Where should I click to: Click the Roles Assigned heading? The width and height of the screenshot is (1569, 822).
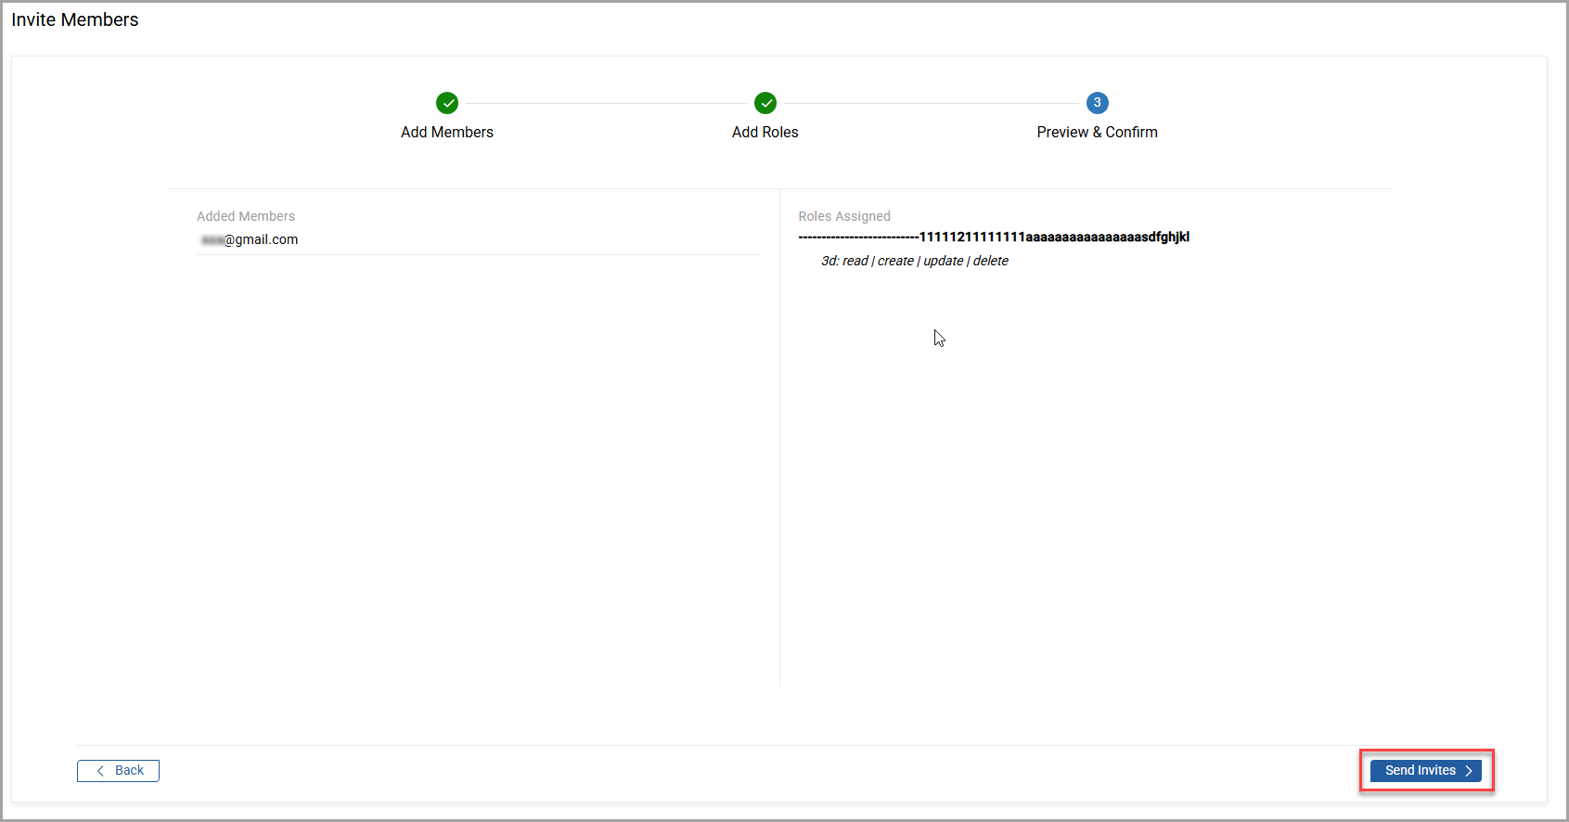844,216
